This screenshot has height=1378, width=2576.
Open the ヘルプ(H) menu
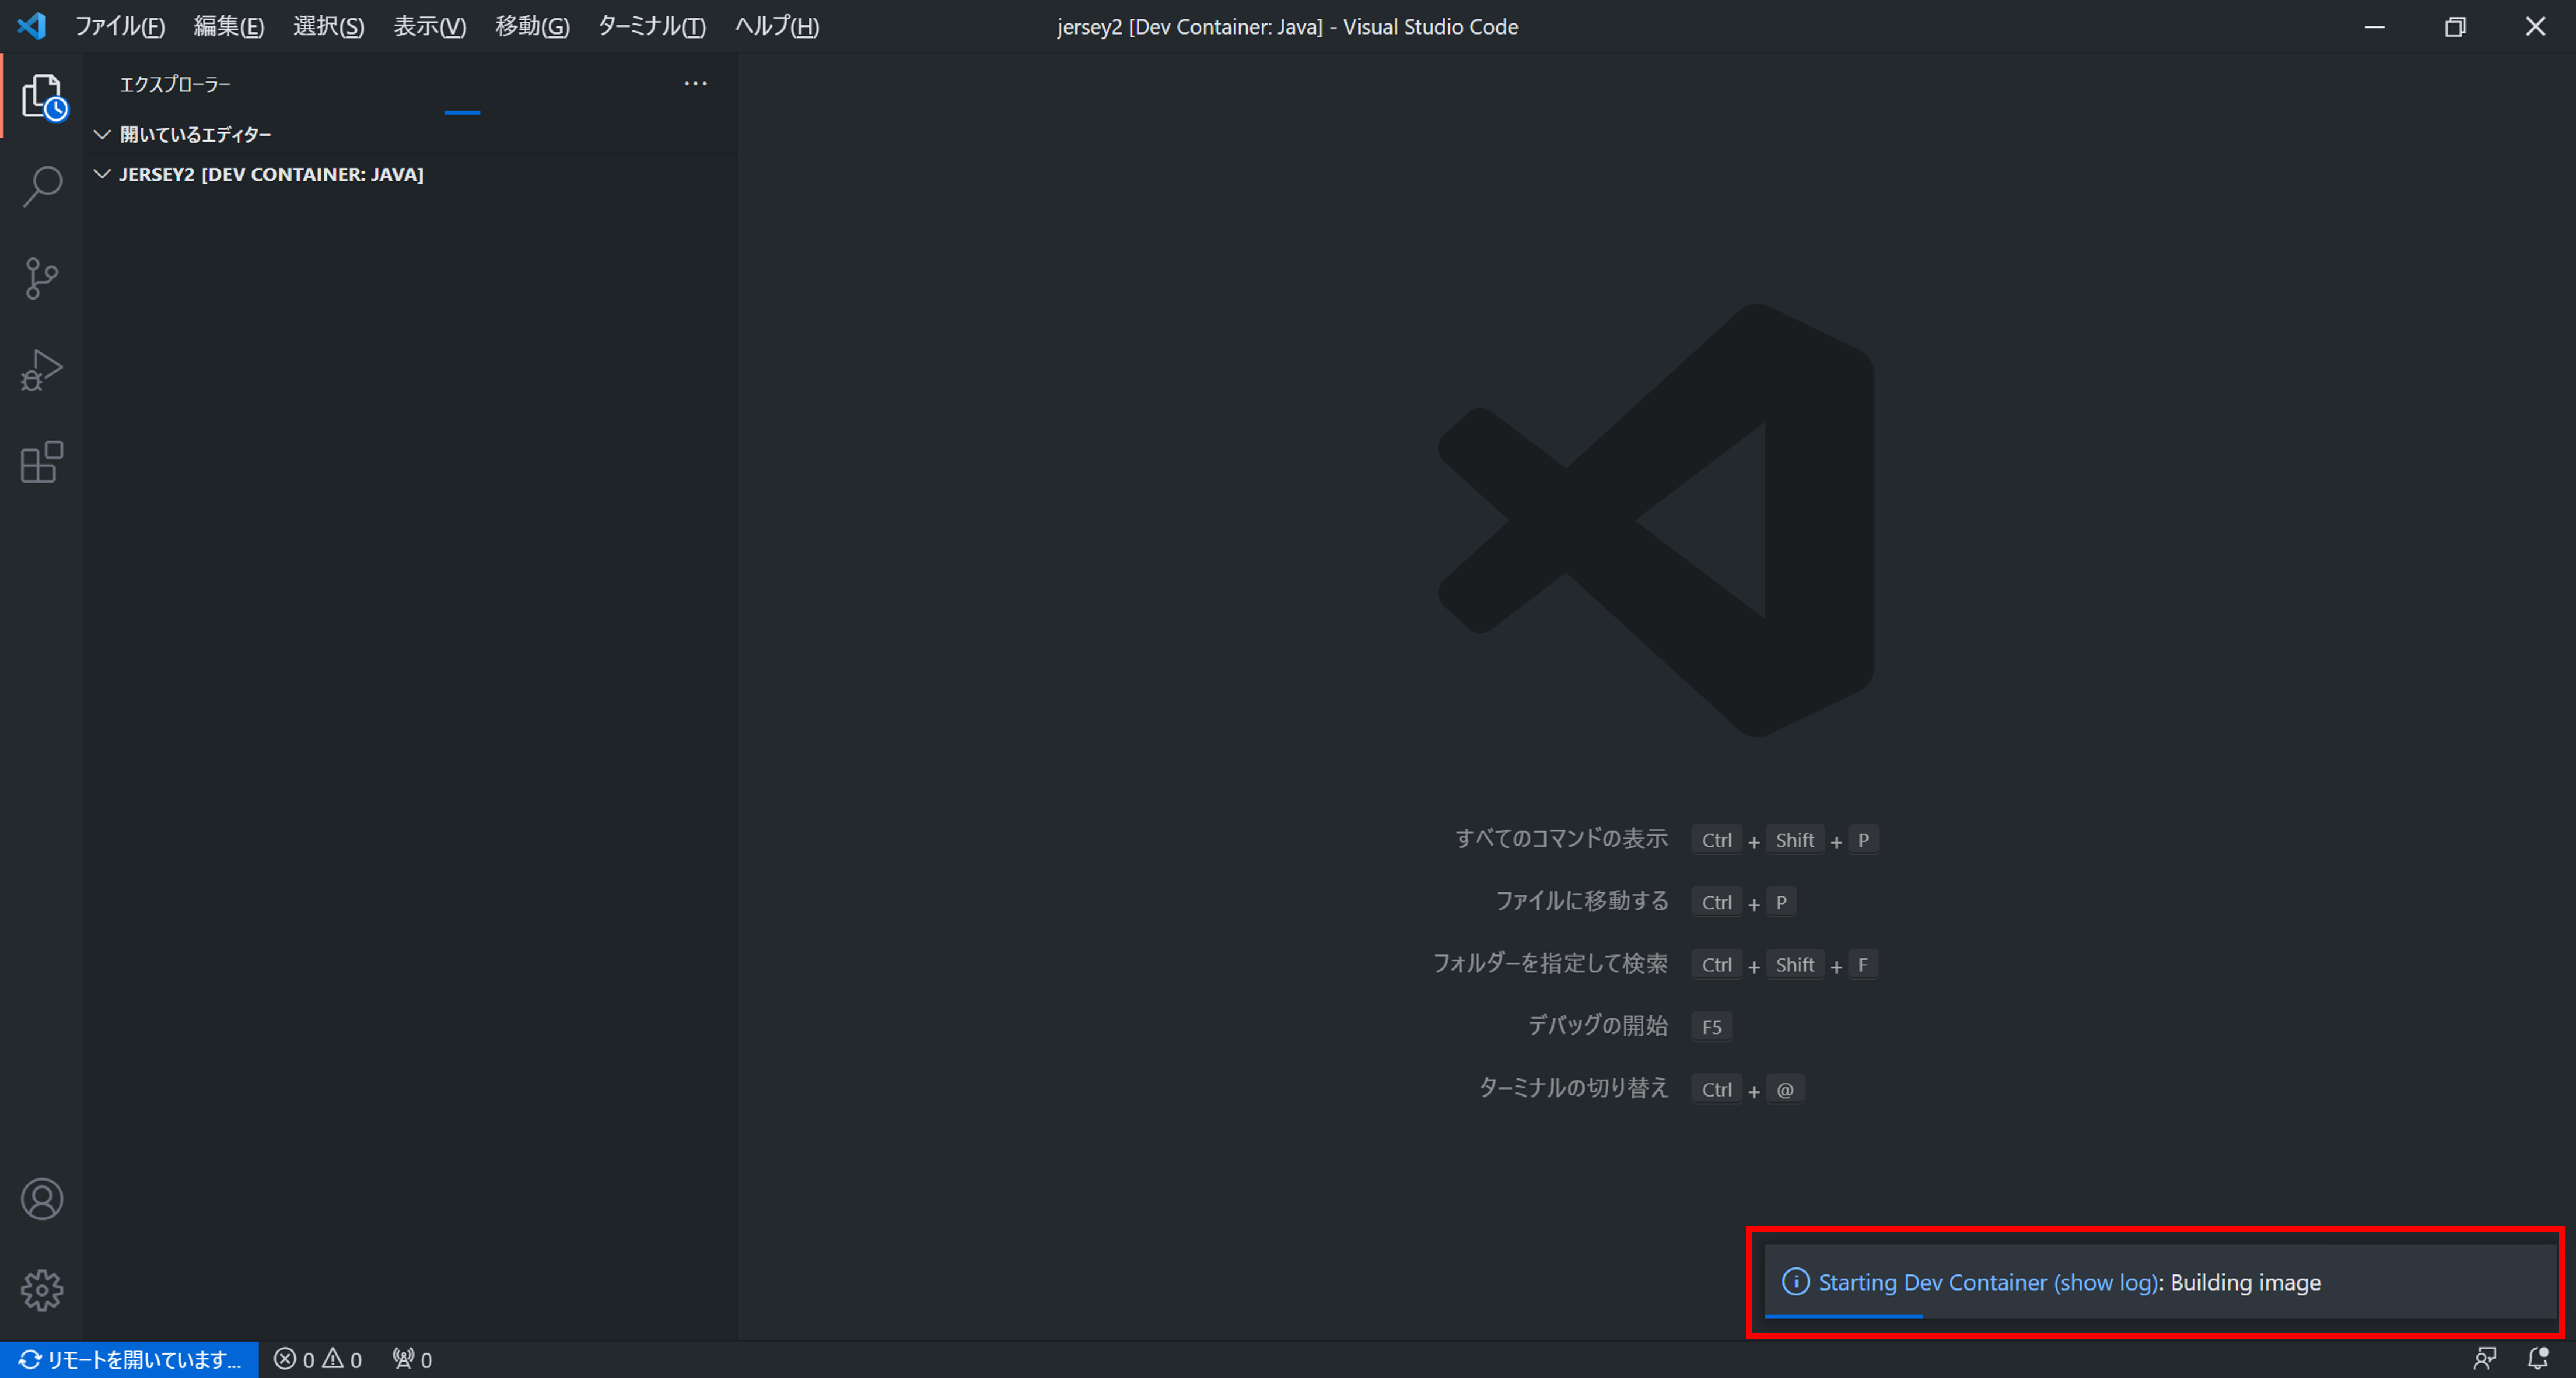click(x=776, y=27)
